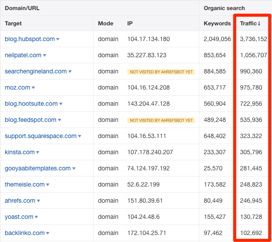Image resolution: width=272 pixels, height=242 pixels.
Task: Expand the support.squarespace.com dropdown arrow
Action: click(x=80, y=136)
